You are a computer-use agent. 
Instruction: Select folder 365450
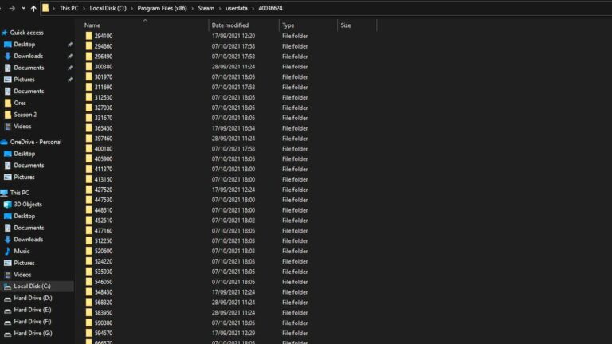click(x=104, y=128)
